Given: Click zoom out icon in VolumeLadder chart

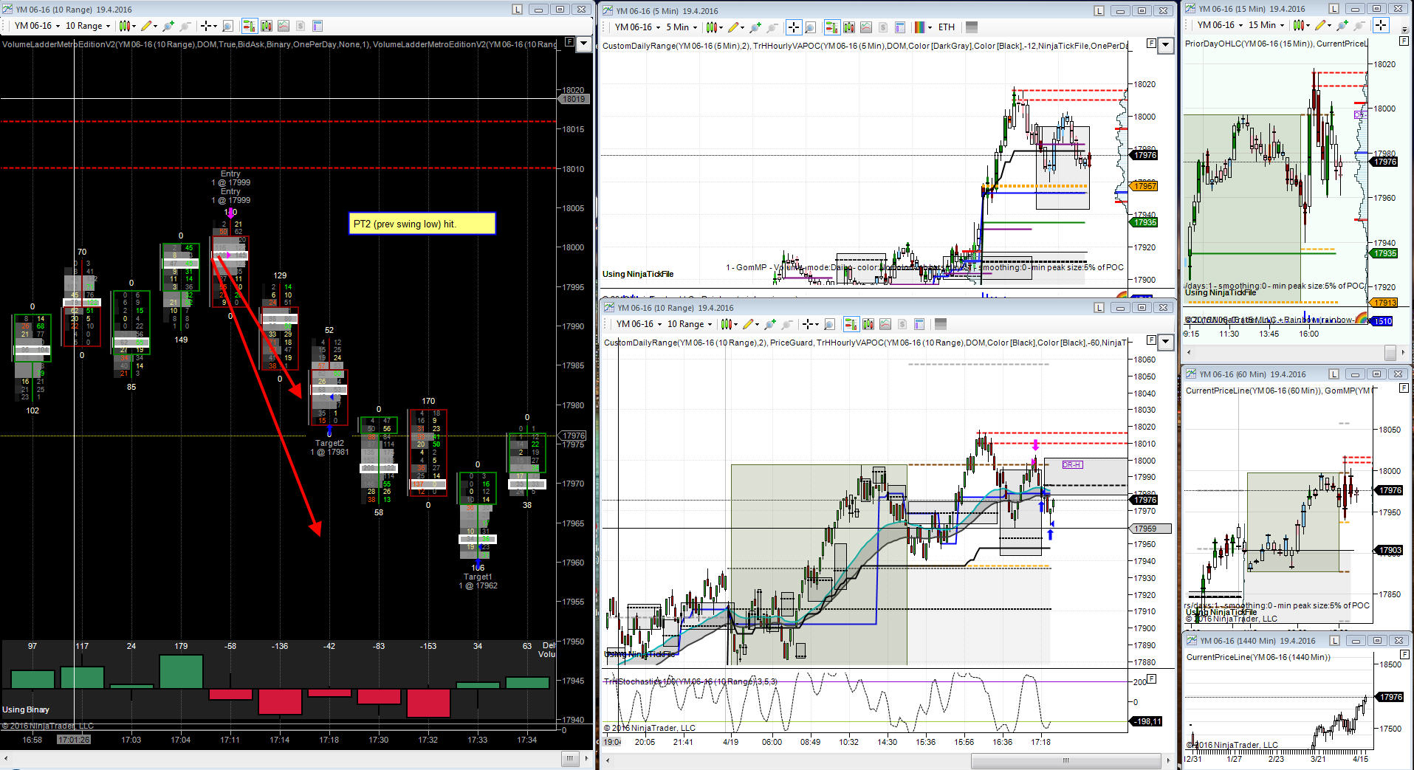Looking at the screenshot, I should pyautogui.click(x=185, y=26).
